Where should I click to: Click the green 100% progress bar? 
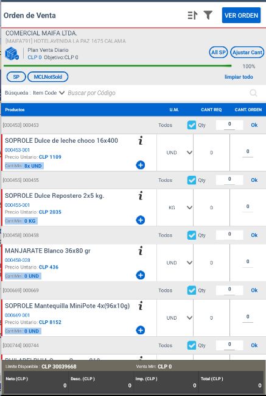point(117,66)
